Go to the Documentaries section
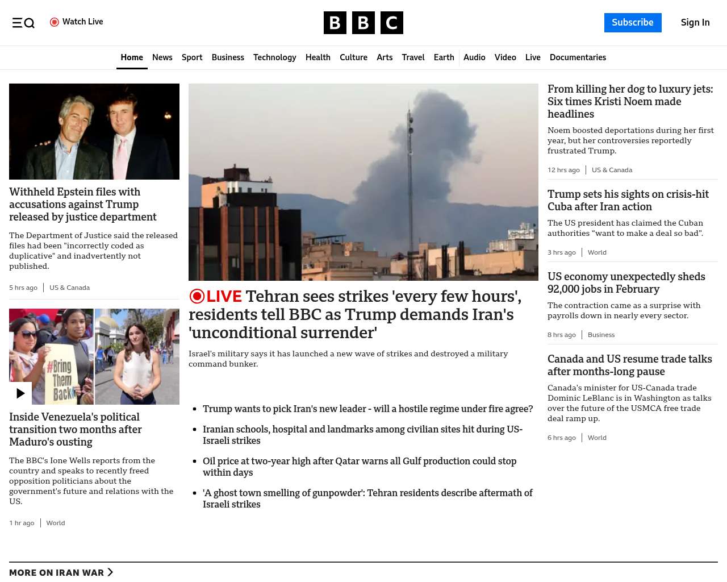Viewport: 727px width, 582px height. 578,57
